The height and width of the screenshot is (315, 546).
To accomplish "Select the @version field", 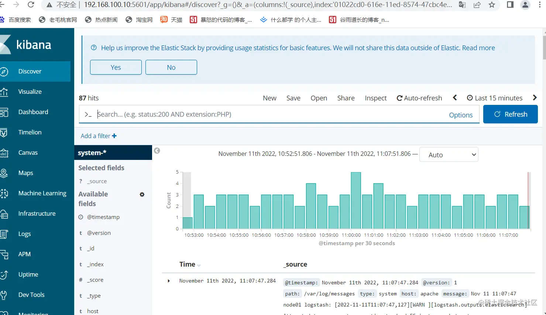I will click(x=99, y=233).
